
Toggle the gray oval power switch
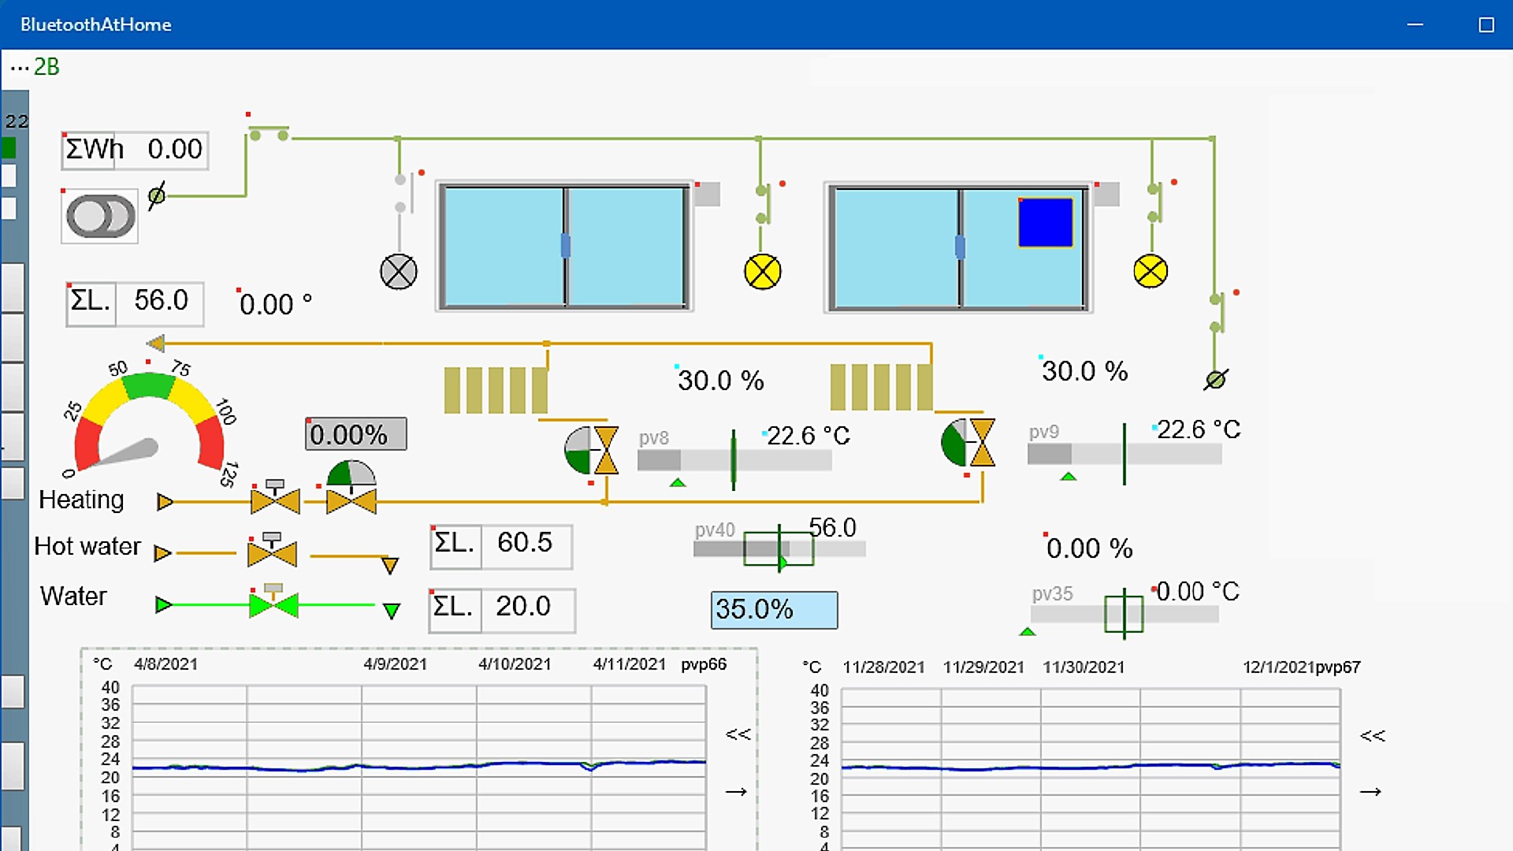[x=100, y=216]
